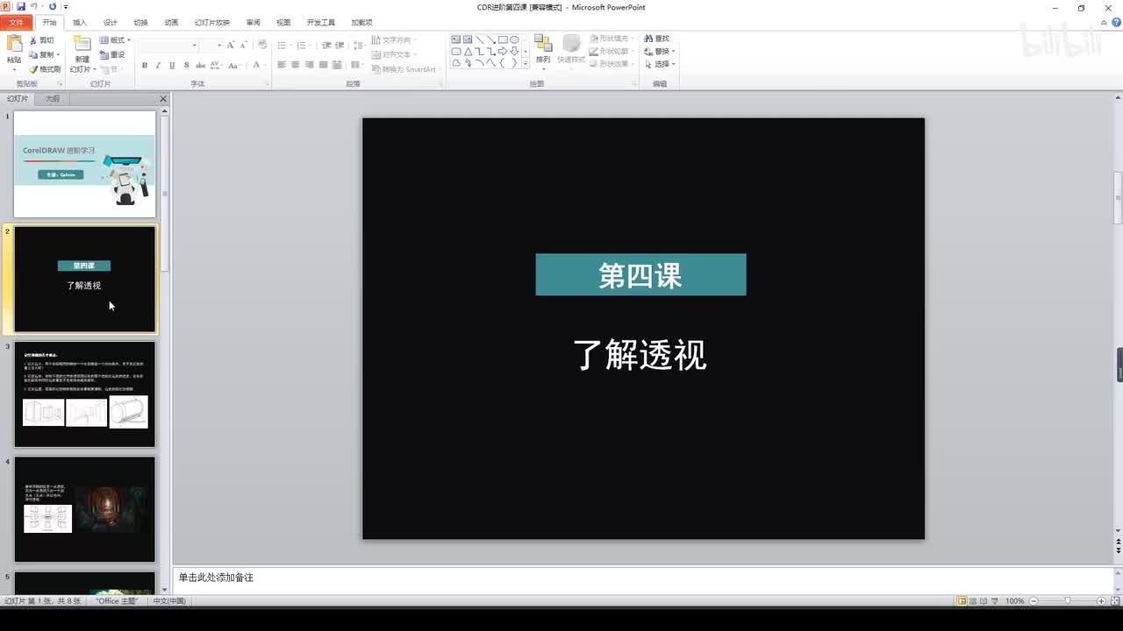Viewport: 1123px width, 631px height.
Task: Close the slide thumbnail pane
Action: 163,99
